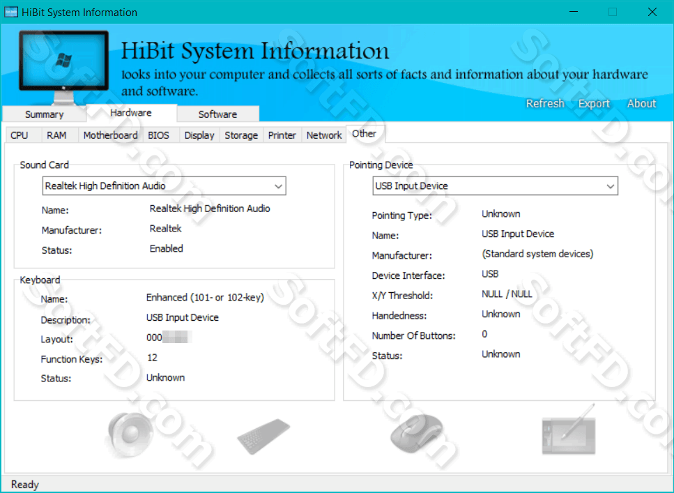Close the HiBit System Information window
Image resolution: width=674 pixels, height=493 pixels.
click(x=652, y=12)
